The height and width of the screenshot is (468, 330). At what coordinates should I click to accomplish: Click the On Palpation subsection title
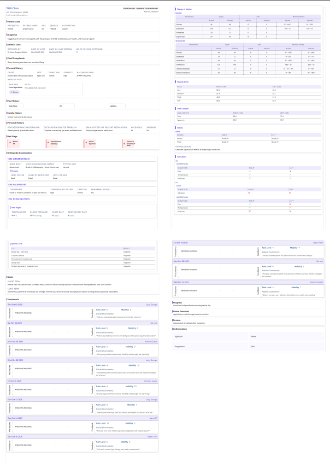[17, 184]
